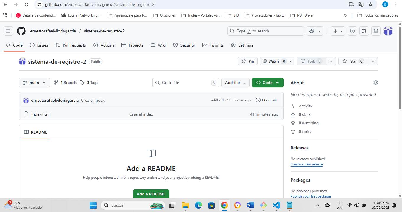Open the user avatar profile menu
Image resolution: width=402 pixels, height=212 pixels.
[x=388, y=31]
